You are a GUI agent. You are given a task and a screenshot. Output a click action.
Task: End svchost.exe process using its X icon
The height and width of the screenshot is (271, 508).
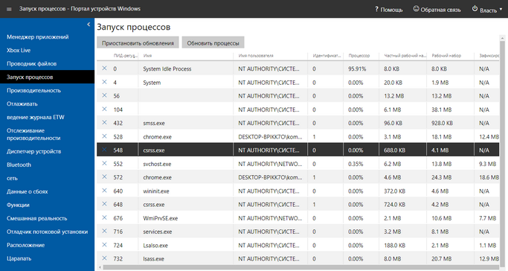[104, 163]
